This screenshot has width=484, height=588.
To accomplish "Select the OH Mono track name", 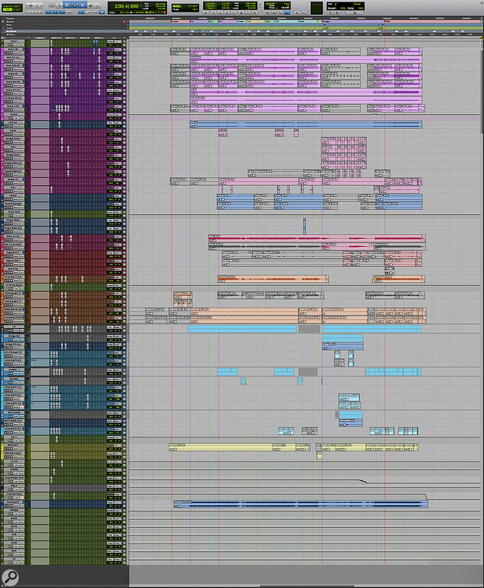I will tap(13, 98).
